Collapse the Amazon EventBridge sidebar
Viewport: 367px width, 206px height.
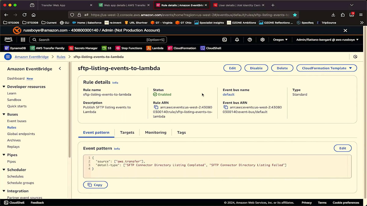coord(60,69)
